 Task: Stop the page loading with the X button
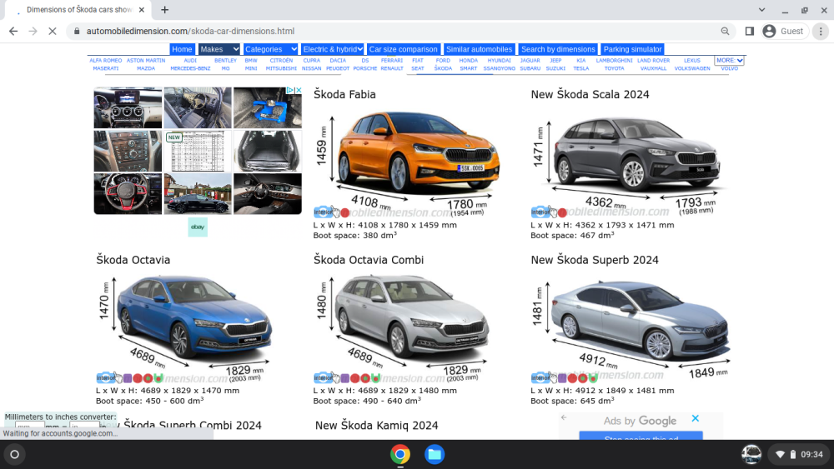[52, 32]
